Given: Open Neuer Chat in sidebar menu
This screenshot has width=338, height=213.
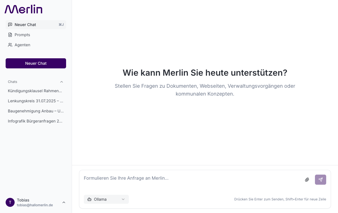Looking at the screenshot, I should coord(36,25).
